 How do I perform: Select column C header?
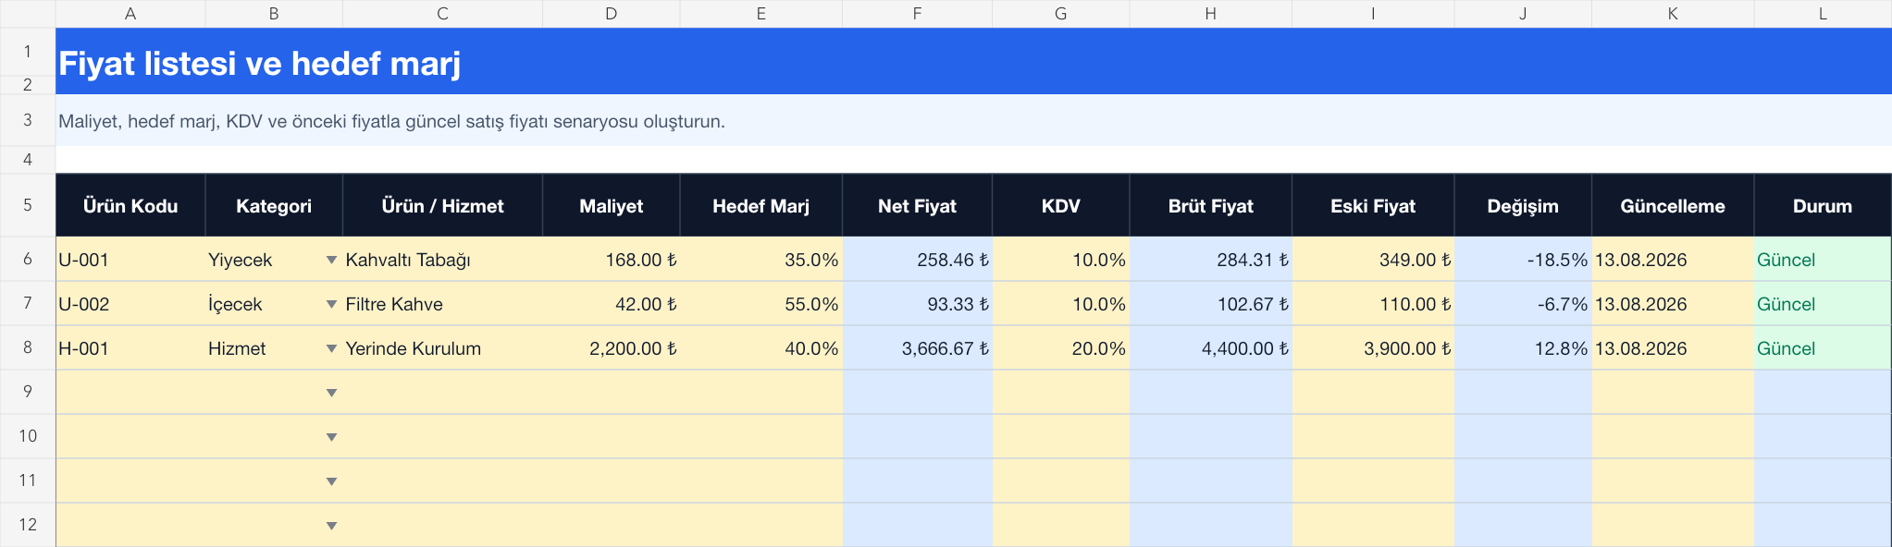pyautogui.click(x=442, y=14)
